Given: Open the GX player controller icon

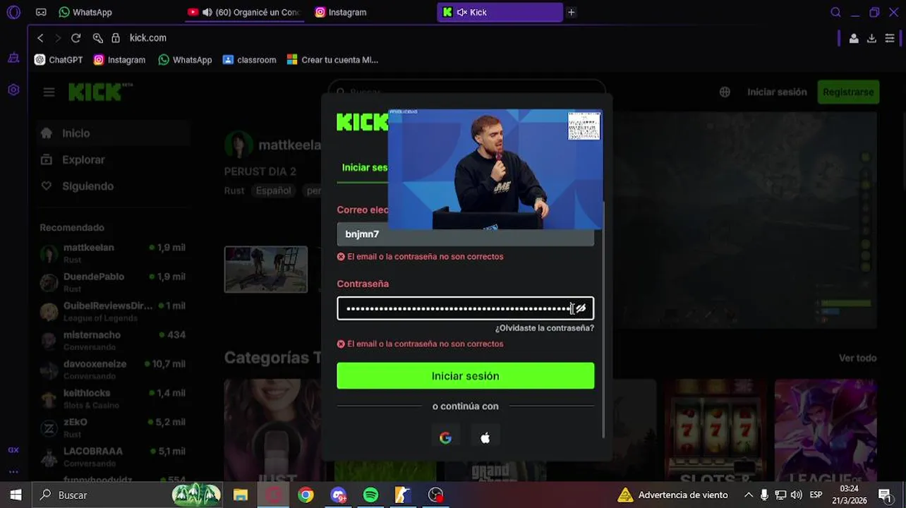Looking at the screenshot, I should (41, 12).
